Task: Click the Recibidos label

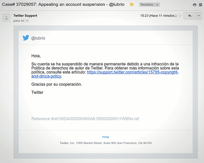Action: tap(147, 5)
